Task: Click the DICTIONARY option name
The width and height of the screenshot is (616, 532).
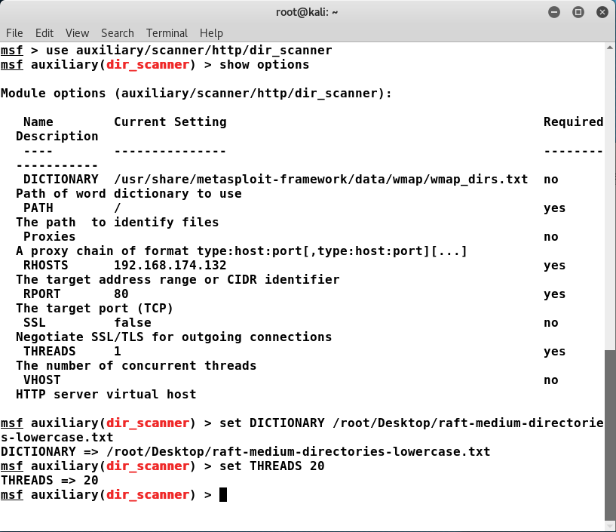Action: pos(61,180)
